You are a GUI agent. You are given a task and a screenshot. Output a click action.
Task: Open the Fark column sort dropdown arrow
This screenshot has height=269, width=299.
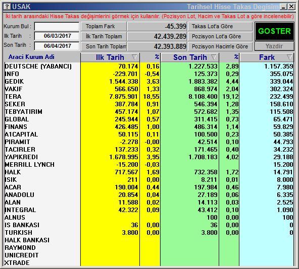(x=289, y=57)
